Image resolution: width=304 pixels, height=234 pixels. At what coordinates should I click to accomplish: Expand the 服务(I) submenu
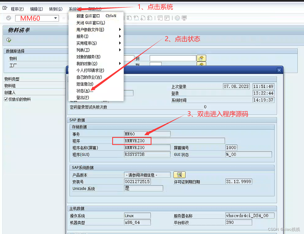coord(82,36)
